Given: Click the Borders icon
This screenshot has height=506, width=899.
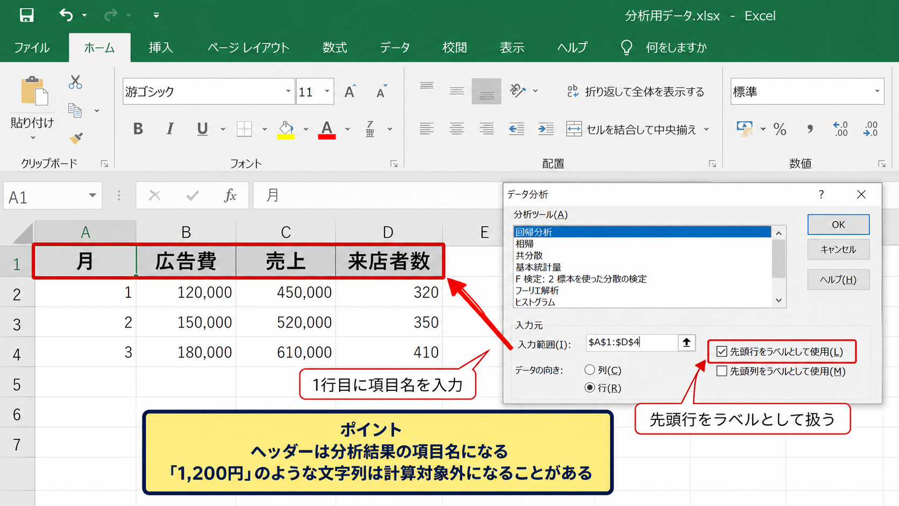Looking at the screenshot, I should pyautogui.click(x=244, y=129).
